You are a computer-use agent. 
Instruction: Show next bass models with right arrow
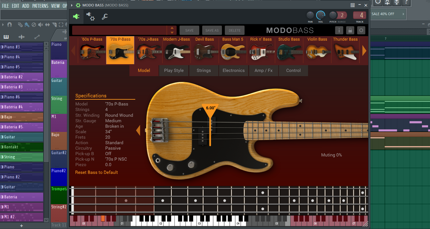[x=364, y=51]
